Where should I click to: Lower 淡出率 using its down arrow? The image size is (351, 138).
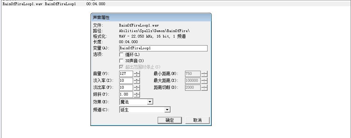click(137, 89)
